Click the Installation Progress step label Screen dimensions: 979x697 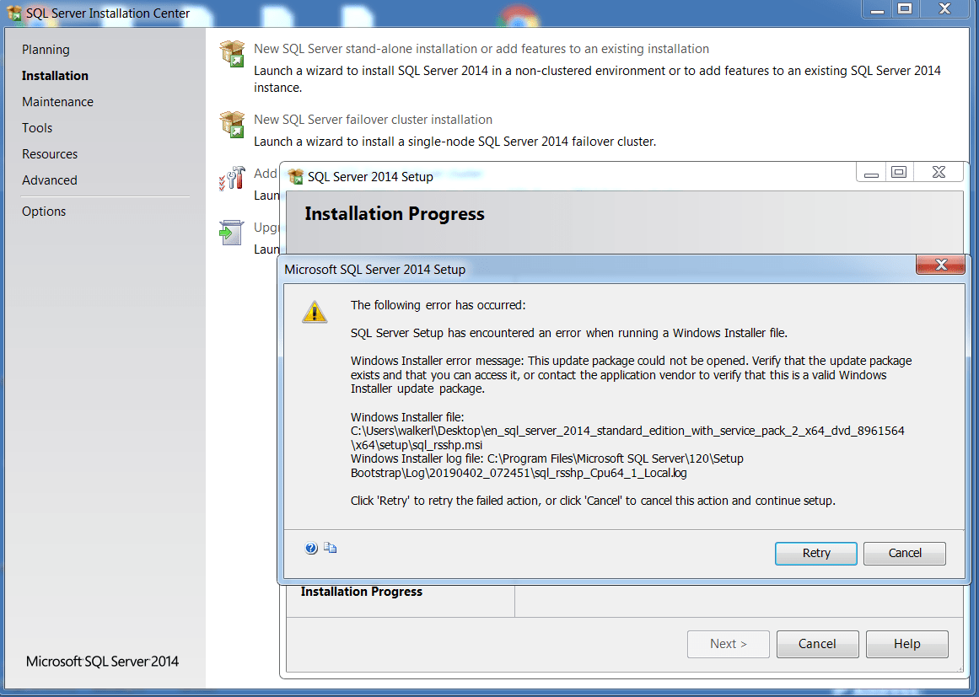click(361, 591)
